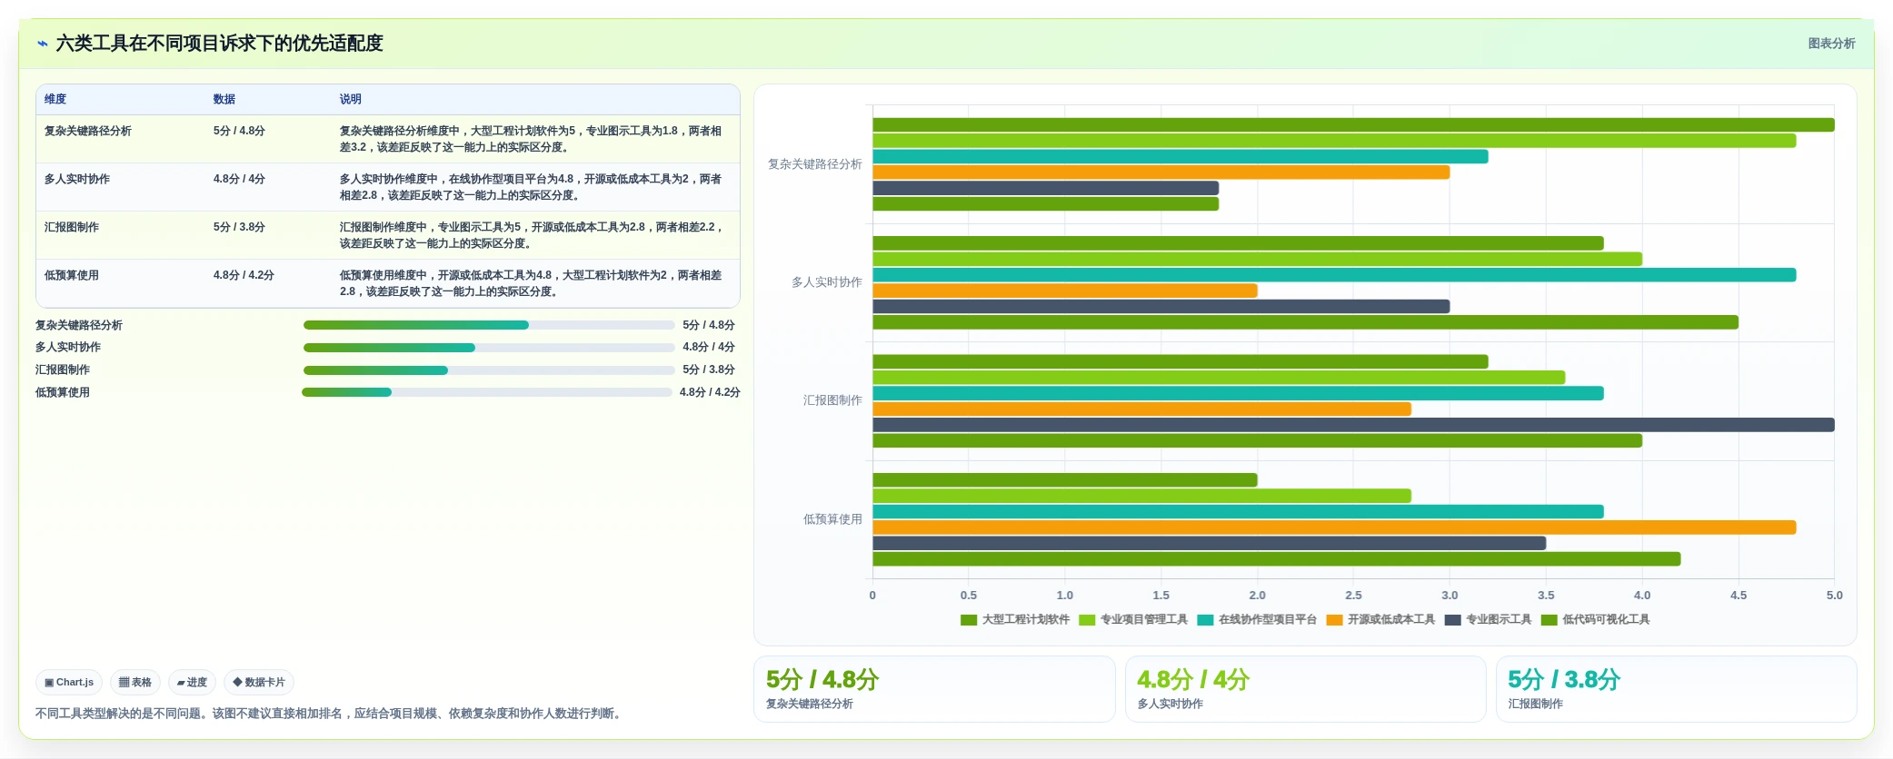Click the 5分 / 3.8分 cell in the table
Viewport: 1893px width, 759px height.
point(239,227)
